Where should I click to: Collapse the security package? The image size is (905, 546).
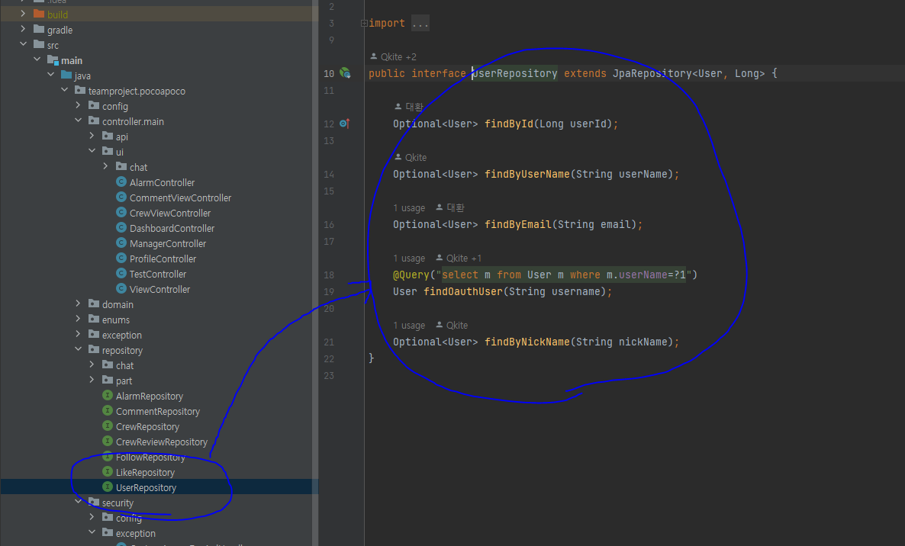pos(79,502)
